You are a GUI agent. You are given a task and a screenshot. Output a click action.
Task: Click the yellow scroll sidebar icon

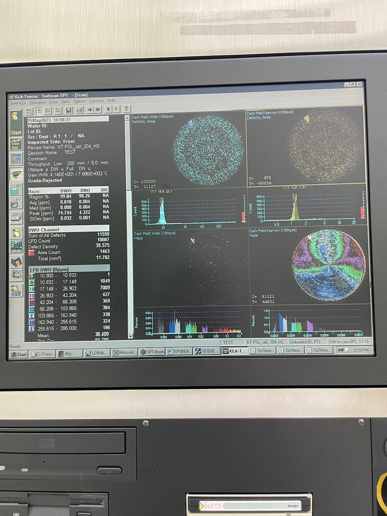pyautogui.click(x=16, y=232)
